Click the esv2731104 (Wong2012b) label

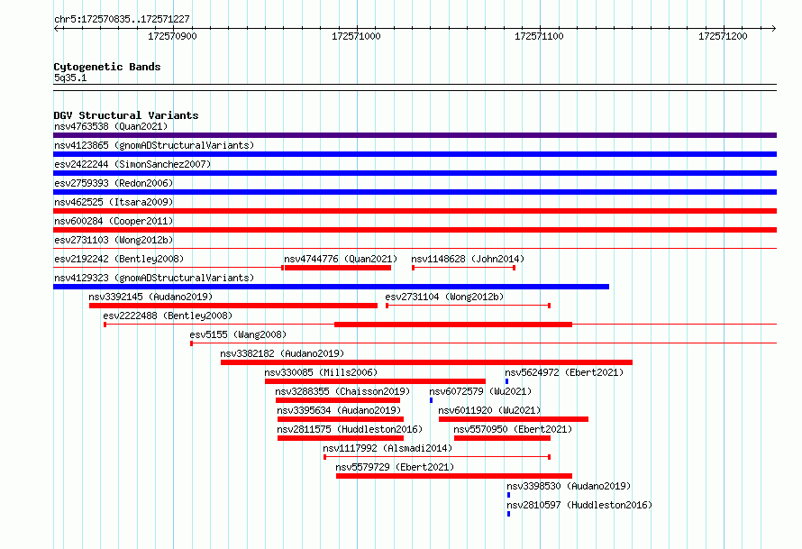coord(444,297)
